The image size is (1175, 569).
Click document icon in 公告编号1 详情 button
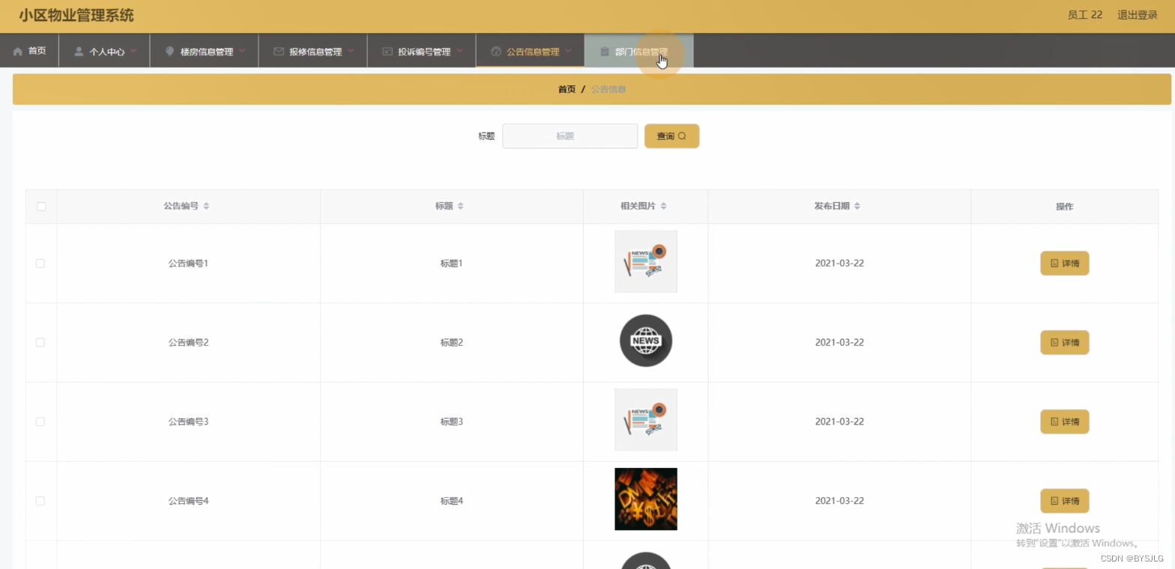1054,264
